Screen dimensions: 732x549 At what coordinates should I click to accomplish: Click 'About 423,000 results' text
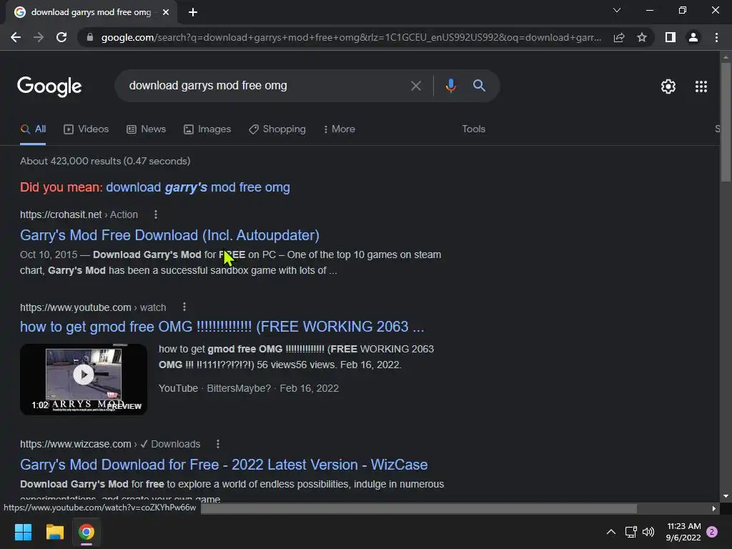pos(105,161)
